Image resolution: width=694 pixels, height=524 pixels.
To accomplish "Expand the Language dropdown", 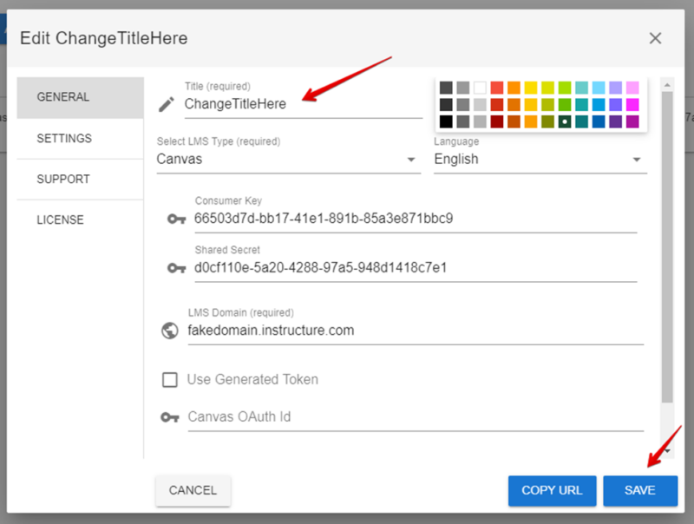I will (x=540, y=160).
